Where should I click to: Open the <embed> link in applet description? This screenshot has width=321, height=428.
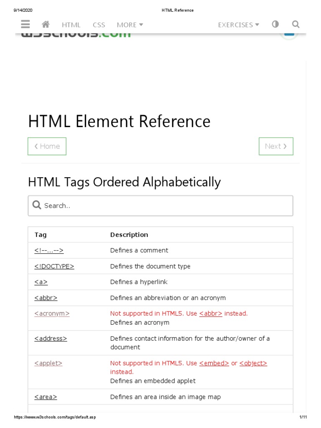[x=214, y=363]
